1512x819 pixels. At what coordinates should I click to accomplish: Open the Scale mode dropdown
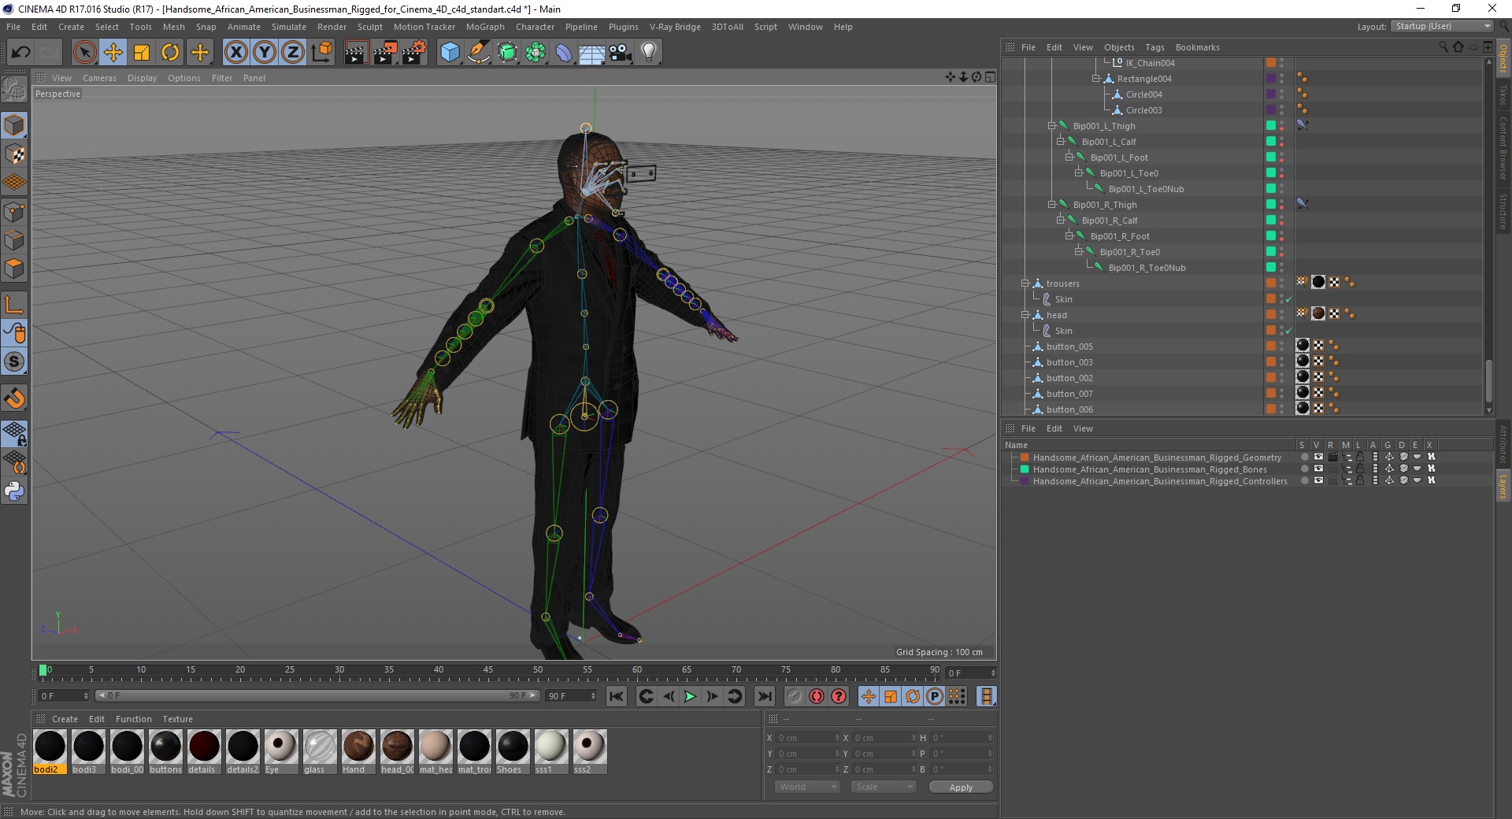click(884, 787)
